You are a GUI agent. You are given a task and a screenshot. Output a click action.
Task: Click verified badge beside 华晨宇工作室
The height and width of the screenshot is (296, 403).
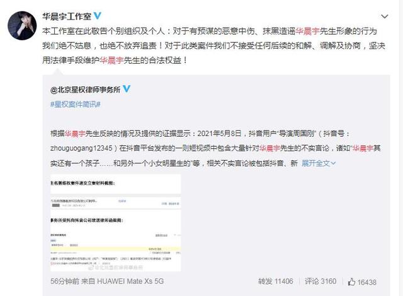tap(98, 16)
